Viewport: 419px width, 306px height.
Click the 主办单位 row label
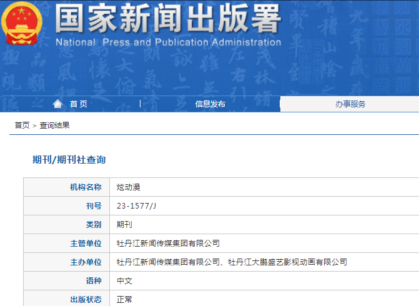86,262
